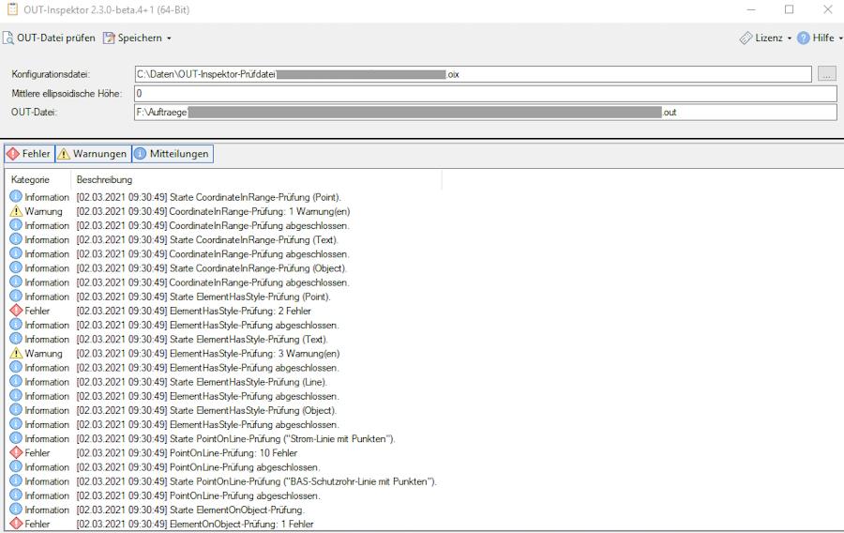Browse for Konfigurationsdatei with the ... button

click(x=826, y=73)
